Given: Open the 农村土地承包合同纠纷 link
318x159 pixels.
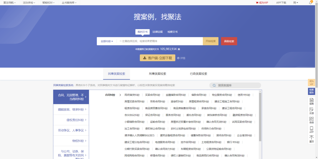Looking at the screenshot, I should [183, 129].
